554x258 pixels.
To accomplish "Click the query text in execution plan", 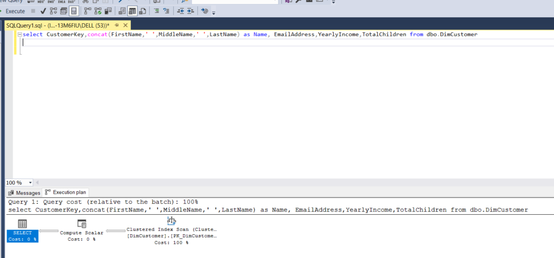I will pyautogui.click(x=268, y=210).
